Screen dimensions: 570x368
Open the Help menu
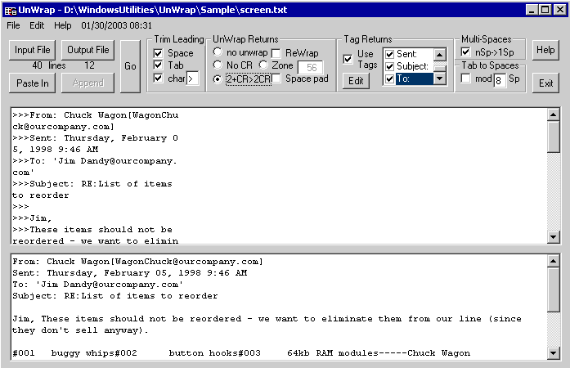(x=62, y=25)
